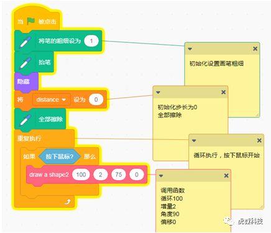Close the 调用函数 comment
271x233 pixels.
point(226,176)
